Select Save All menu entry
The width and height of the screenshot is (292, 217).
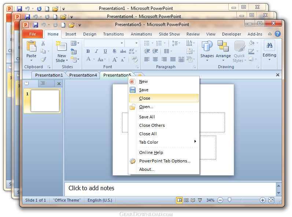164,117
